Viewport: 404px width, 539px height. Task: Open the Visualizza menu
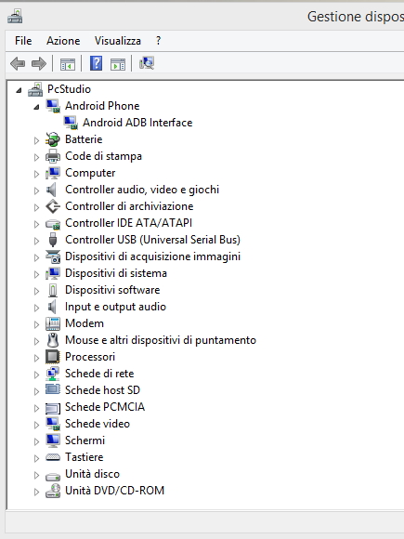click(118, 41)
